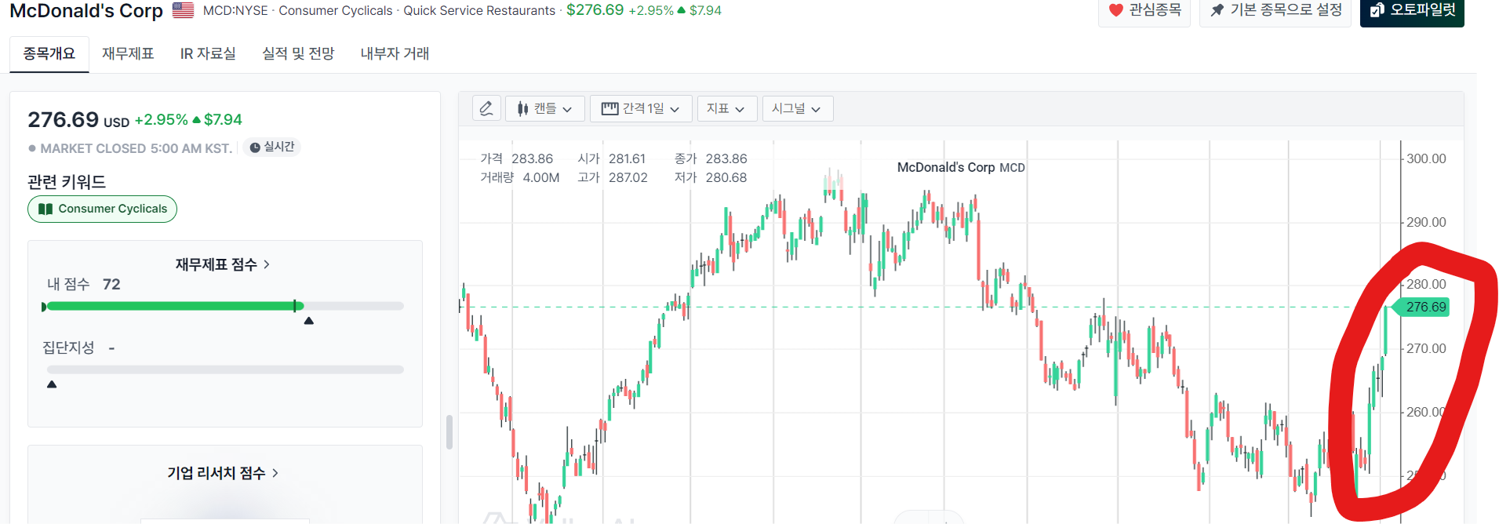
Task: Switch to the 재무제표 tab
Action: click(x=128, y=53)
